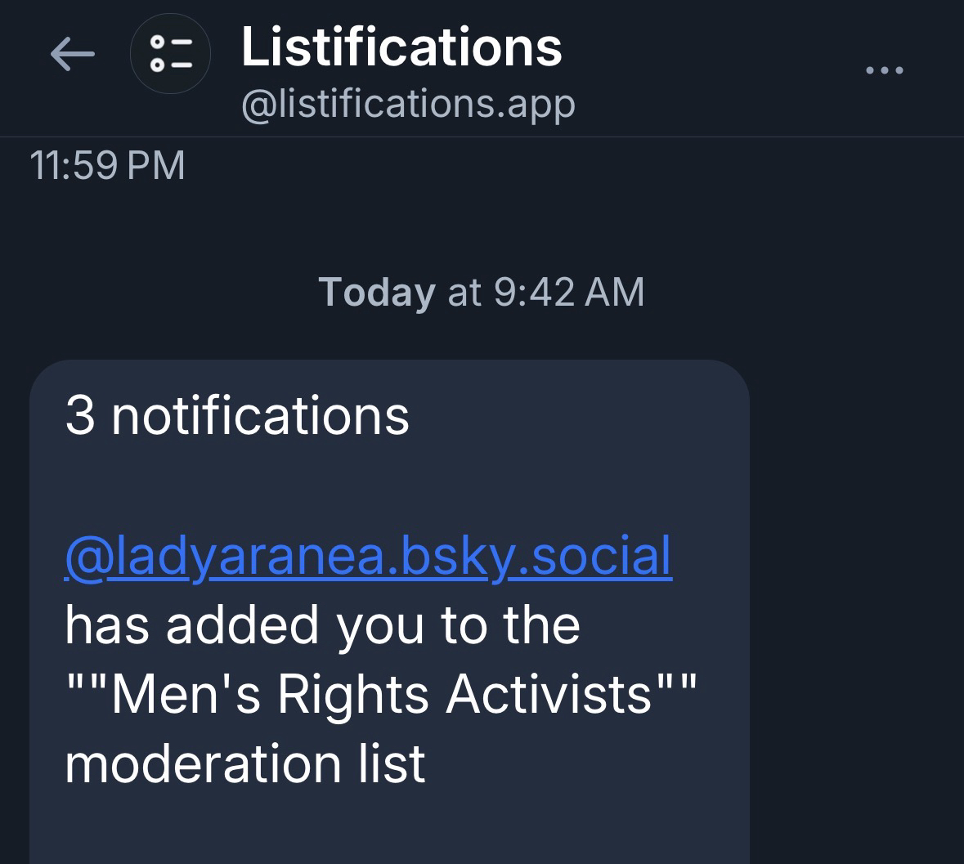This screenshot has height=864, width=964.
Task: Tap the number 3 in the message
Action: point(80,415)
